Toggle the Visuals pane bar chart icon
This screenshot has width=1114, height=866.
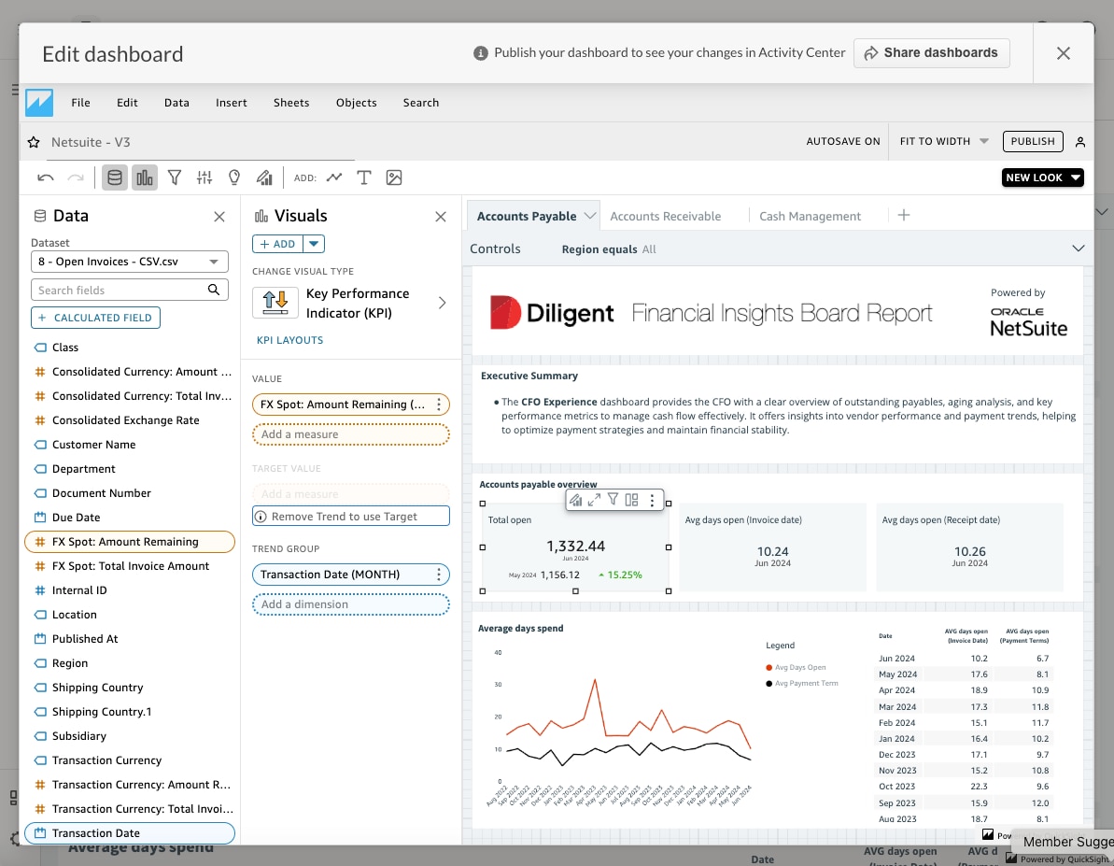[x=145, y=177]
